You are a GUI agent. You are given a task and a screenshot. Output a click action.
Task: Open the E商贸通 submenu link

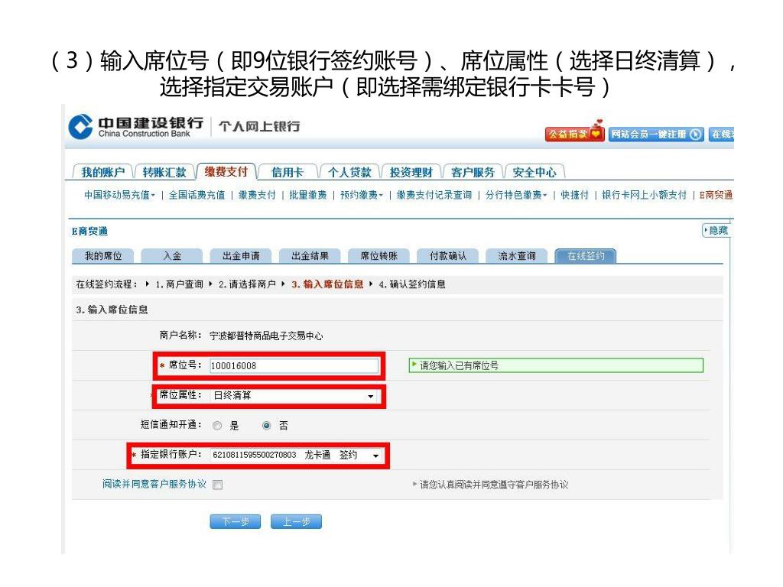point(716,195)
